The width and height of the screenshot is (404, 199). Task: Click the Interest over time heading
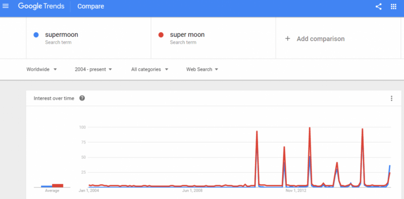click(54, 98)
